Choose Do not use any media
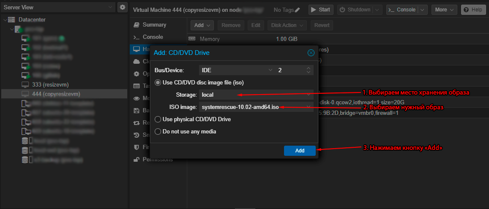Image resolution: width=489 pixels, height=209 pixels. [158, 131]
